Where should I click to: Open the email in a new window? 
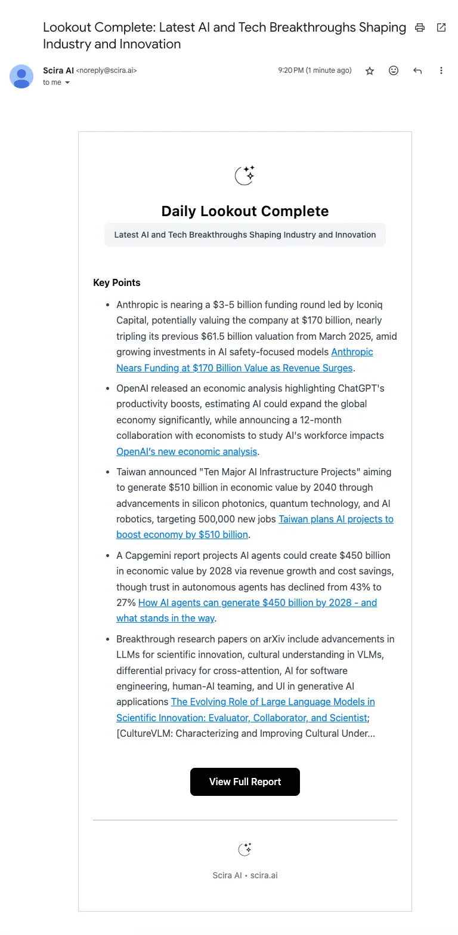point(441,27)
